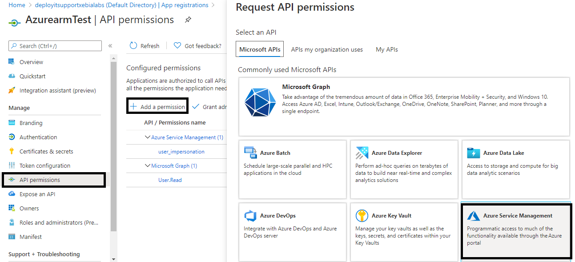The width and height of the screenshot is (575, 262).
Task: Click the Authentication icon
Action: pos(12,137)
